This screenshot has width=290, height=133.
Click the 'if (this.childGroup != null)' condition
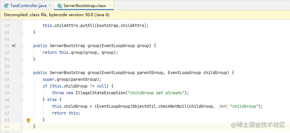coord(75,86)
